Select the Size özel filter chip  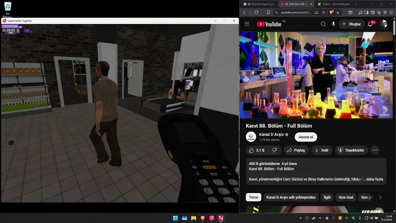tap(346, 197)
